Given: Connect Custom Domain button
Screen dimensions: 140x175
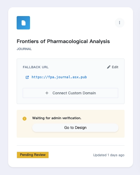Looking at the screenshot, I should 71,93.
